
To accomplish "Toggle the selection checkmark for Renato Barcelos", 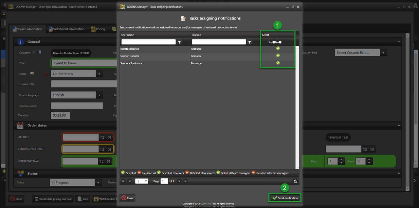I will point(278,48).
